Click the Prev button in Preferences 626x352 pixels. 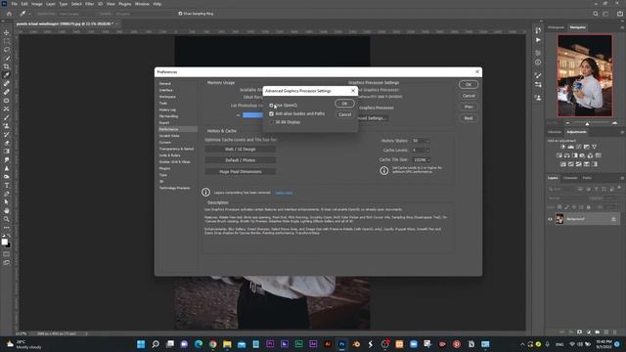tap(469, 107)
